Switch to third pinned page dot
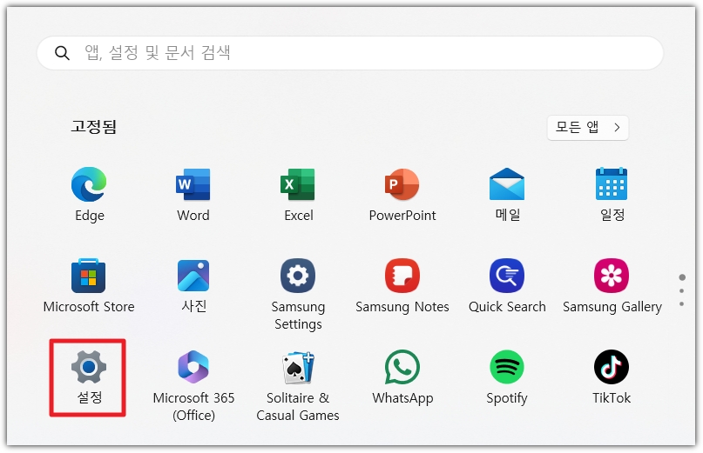The image size is (703, 453). click(682, 304)
